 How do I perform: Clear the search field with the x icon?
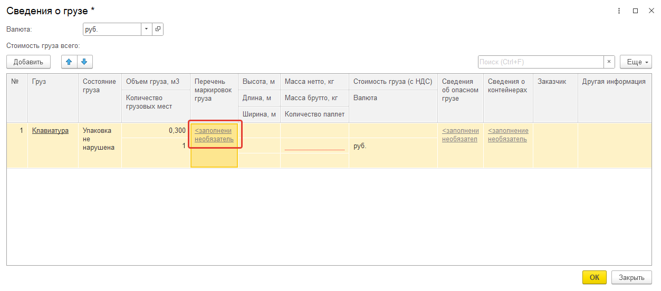coord(609,62)
